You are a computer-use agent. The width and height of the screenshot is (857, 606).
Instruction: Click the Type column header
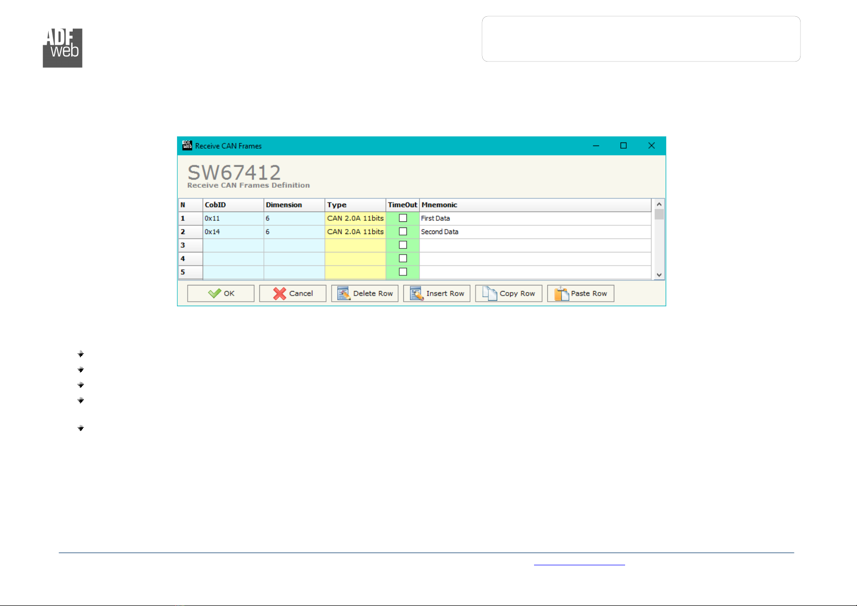coord(355,205)
